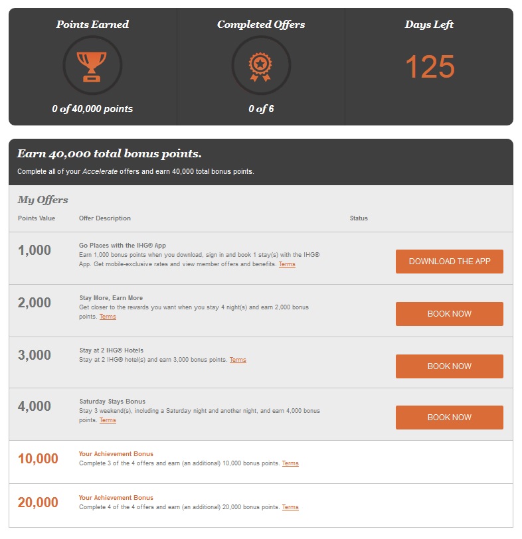Open Terms link for 20,000 Achievement Bonus
The width and height of the screenshot is (522, 539).
(290, 507)
